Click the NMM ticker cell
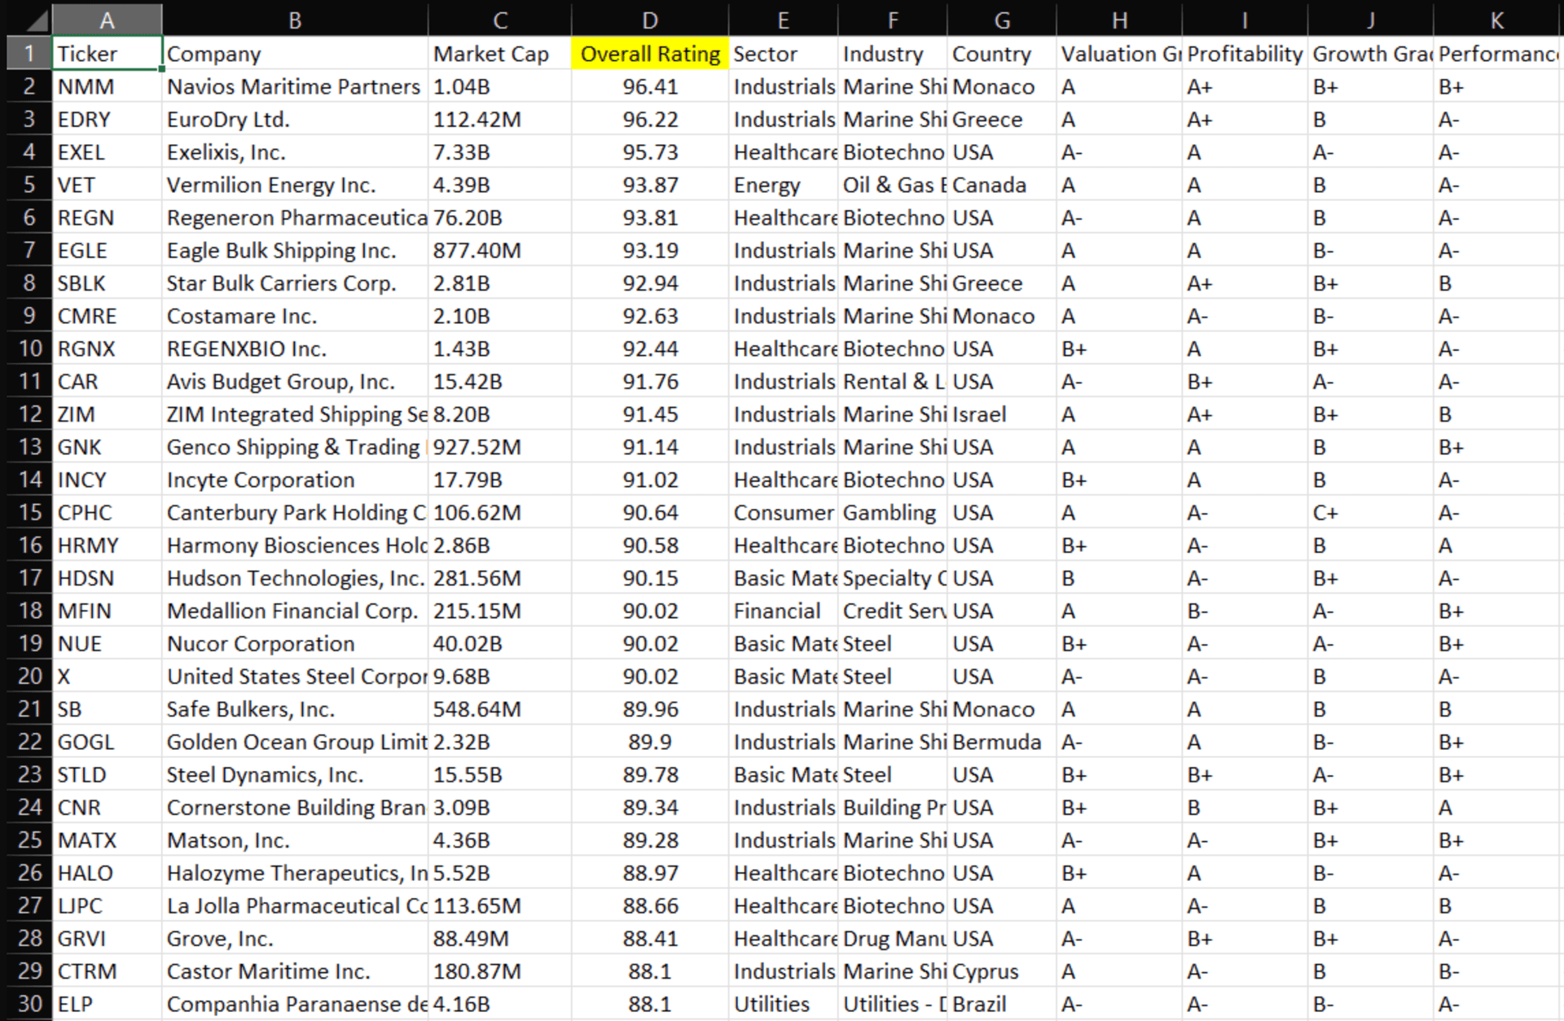Screen dimensions: 1564x1021 click(x=107, y=86)
